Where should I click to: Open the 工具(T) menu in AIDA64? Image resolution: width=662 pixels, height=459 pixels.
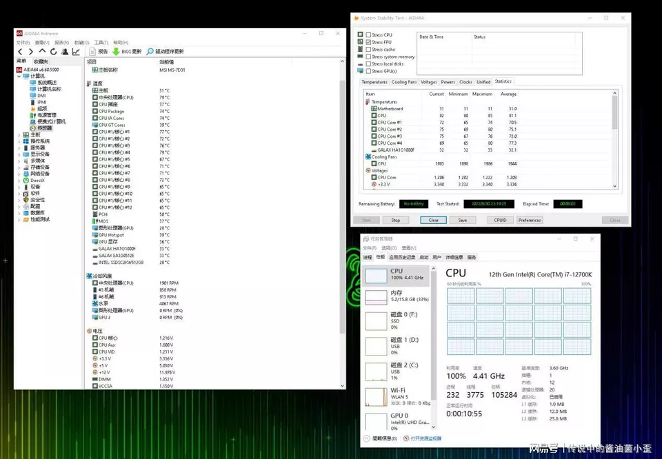(x=101, y=43)
